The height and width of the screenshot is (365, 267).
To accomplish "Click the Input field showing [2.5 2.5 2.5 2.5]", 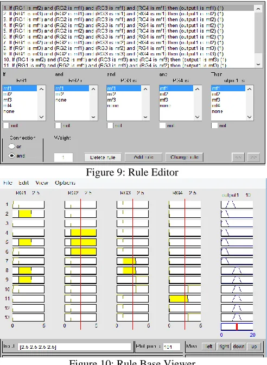I will coord(74,347).
